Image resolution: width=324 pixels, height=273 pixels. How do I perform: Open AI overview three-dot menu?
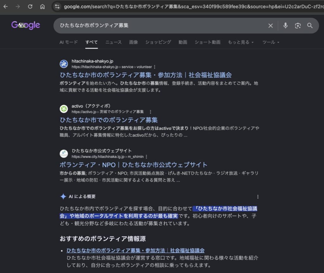[258, 197]
